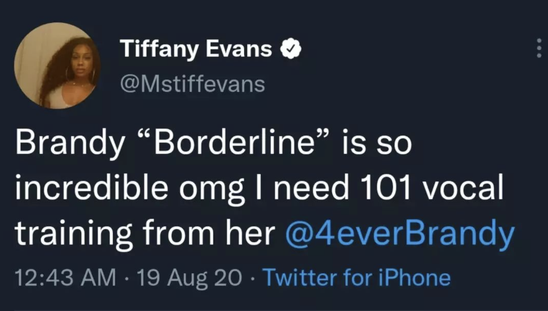The image size is (548, 311).
Task: Click the word "Brandy" starting the tweet
Action: click(71, 145)
